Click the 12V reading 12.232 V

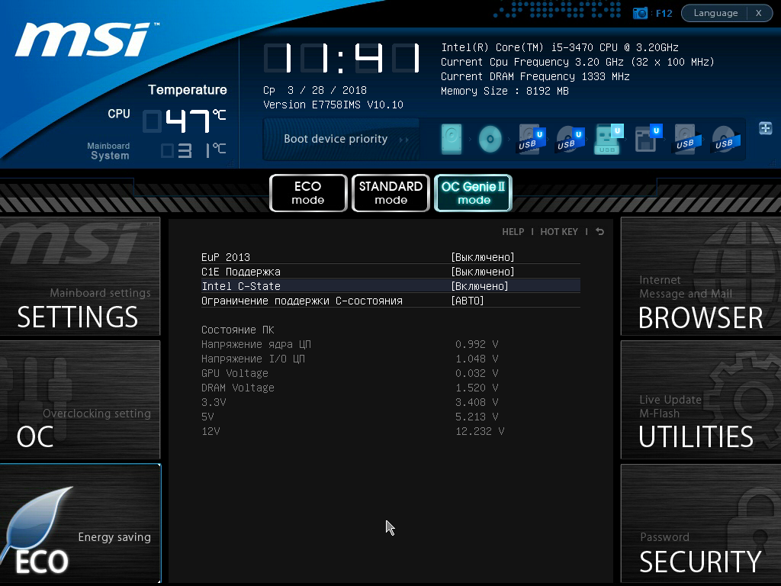(x=480, y=431)
